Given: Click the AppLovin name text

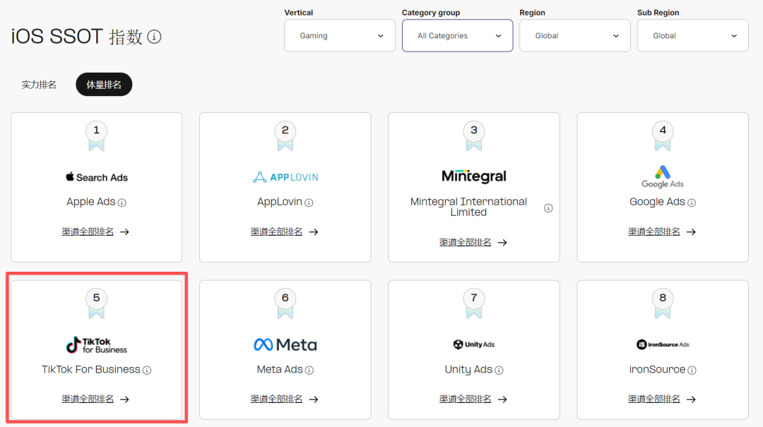Looking at the screenshot, I should pos(280,202).
